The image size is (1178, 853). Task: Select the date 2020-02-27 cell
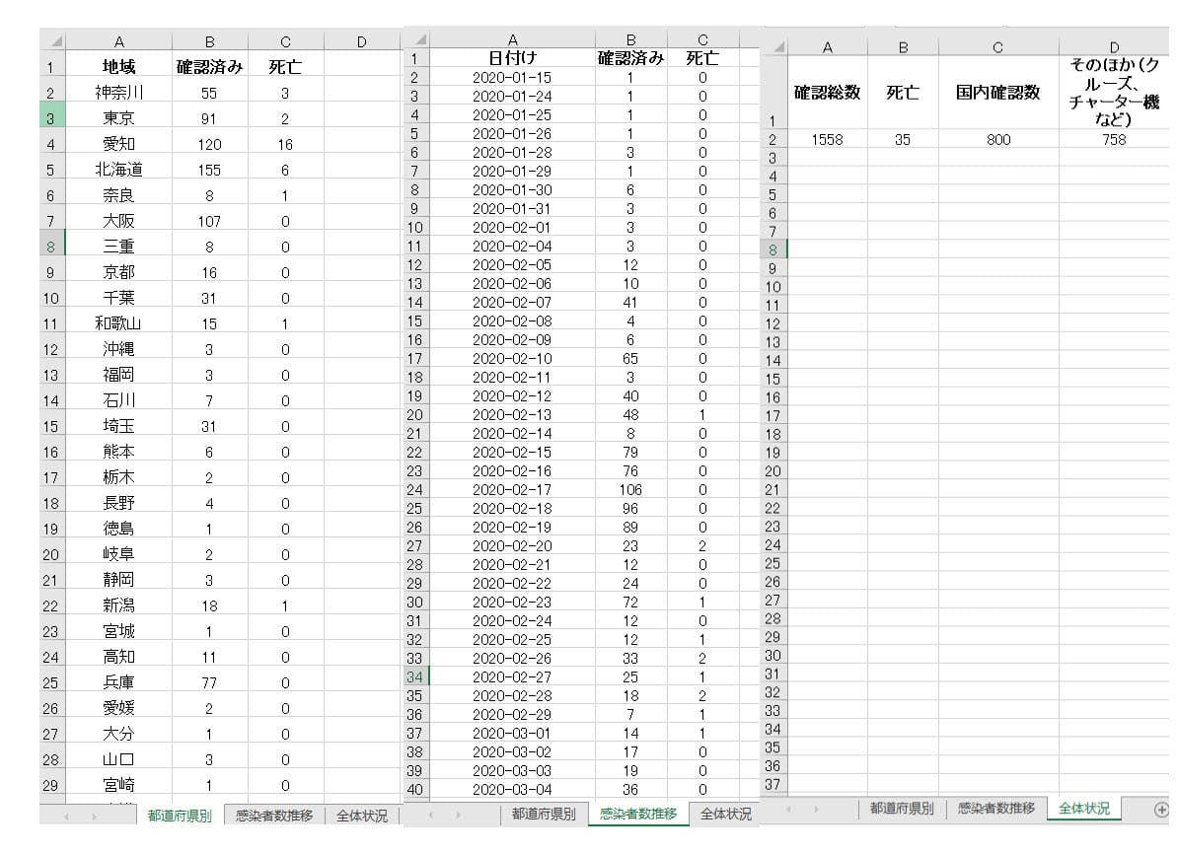click(512, 676)
